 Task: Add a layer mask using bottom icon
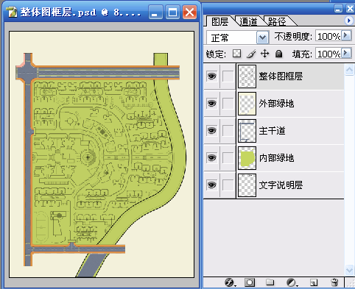(x=250, y=282)
